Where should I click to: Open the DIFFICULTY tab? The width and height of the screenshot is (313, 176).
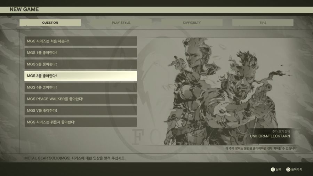[192, 23]
